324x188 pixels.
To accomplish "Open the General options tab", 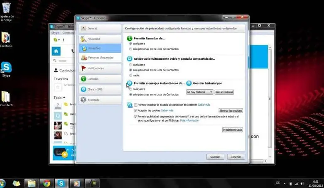I will 100,29.
